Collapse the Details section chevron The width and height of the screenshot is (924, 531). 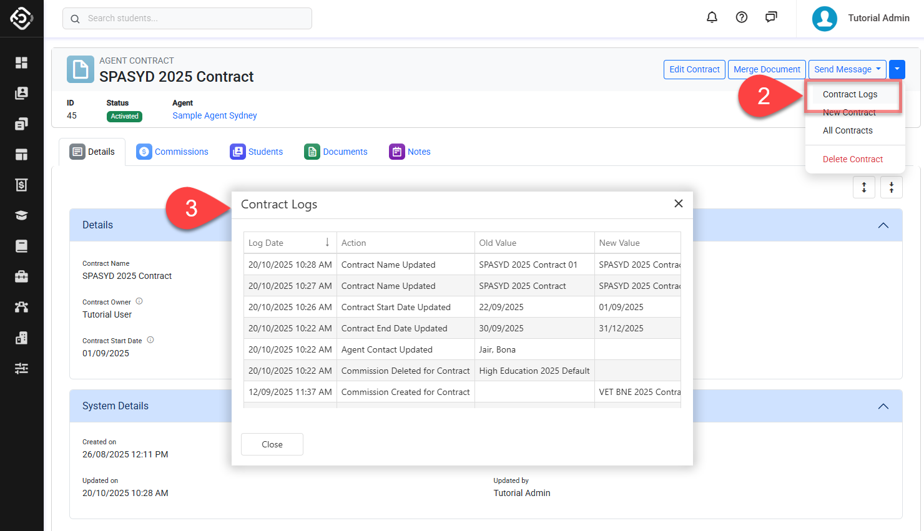pos(883,225)
